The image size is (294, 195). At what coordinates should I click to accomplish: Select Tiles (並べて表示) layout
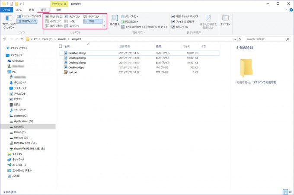(x=54, y=26)
